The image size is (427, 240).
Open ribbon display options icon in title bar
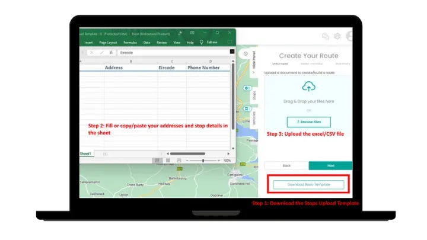192,33
